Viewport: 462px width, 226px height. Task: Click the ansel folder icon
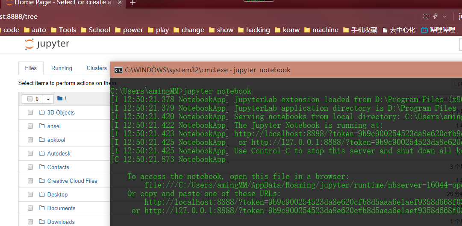(x=41, y=126)
